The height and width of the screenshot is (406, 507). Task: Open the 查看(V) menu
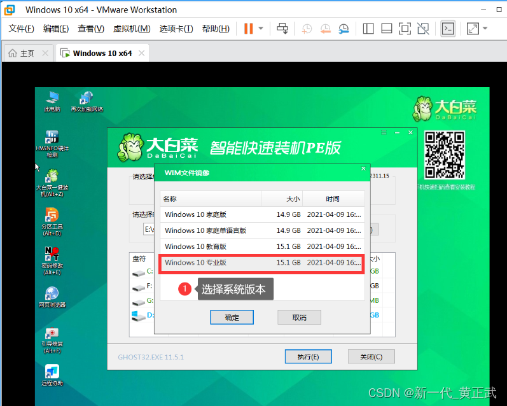pos(91,29)
